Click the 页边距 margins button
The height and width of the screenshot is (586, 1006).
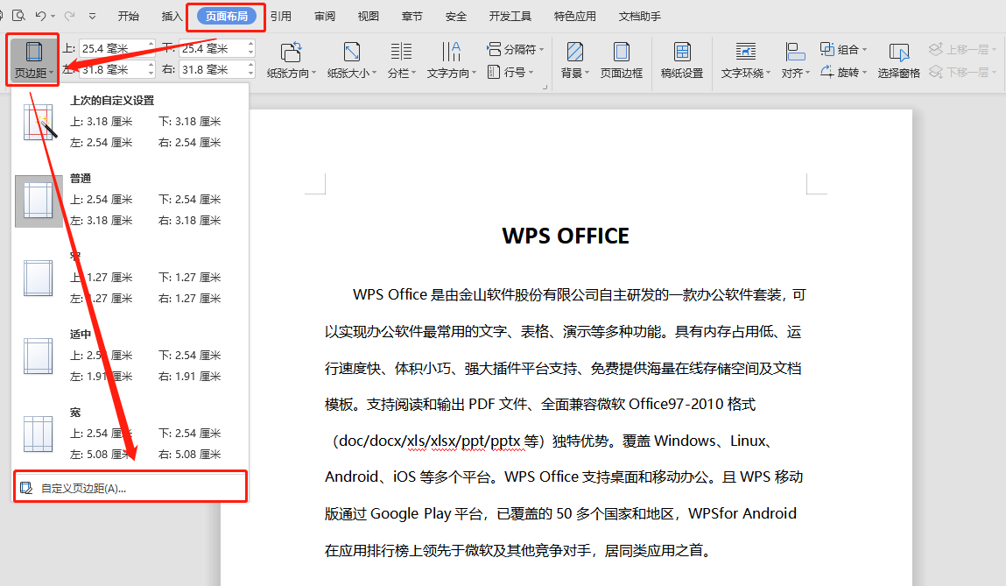point(35,60)
